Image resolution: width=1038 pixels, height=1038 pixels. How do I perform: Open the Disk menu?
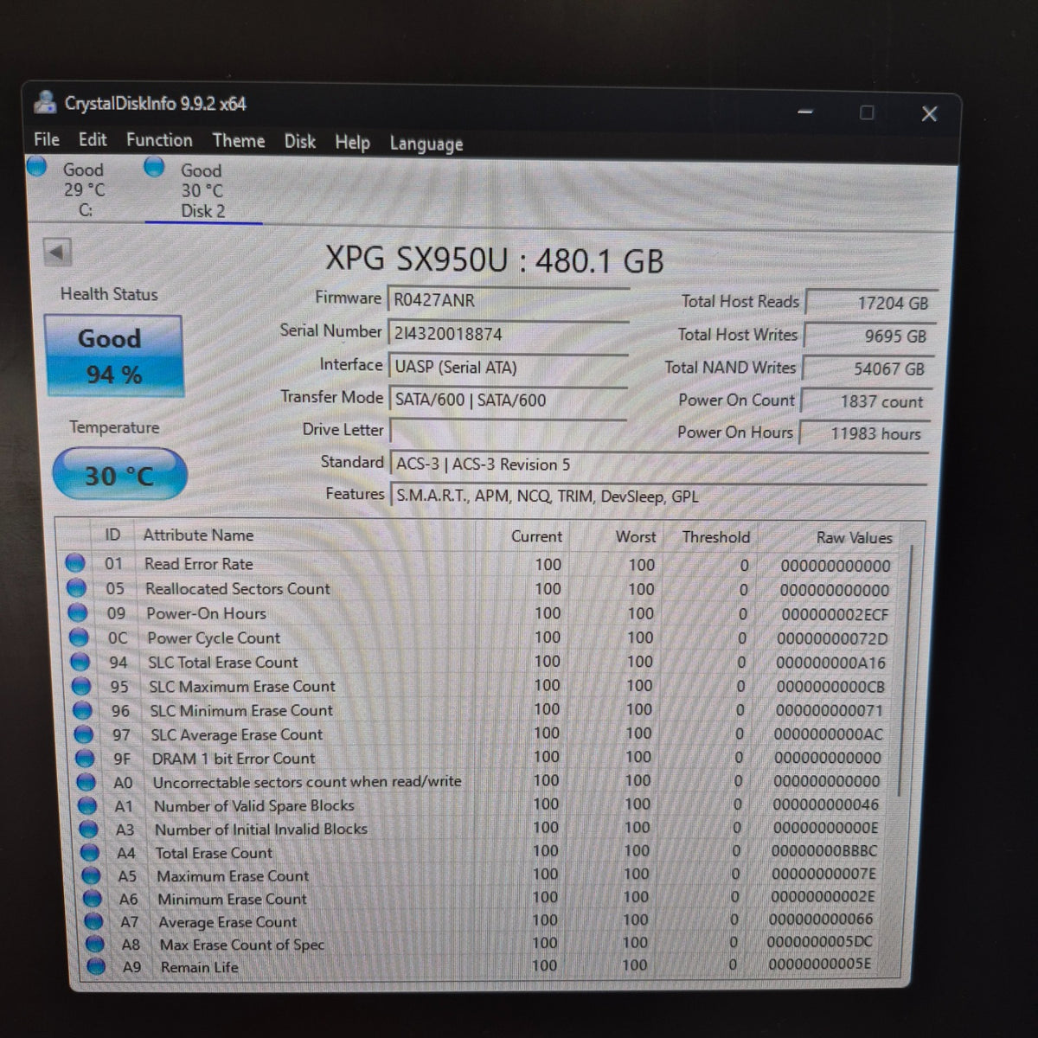300,141
